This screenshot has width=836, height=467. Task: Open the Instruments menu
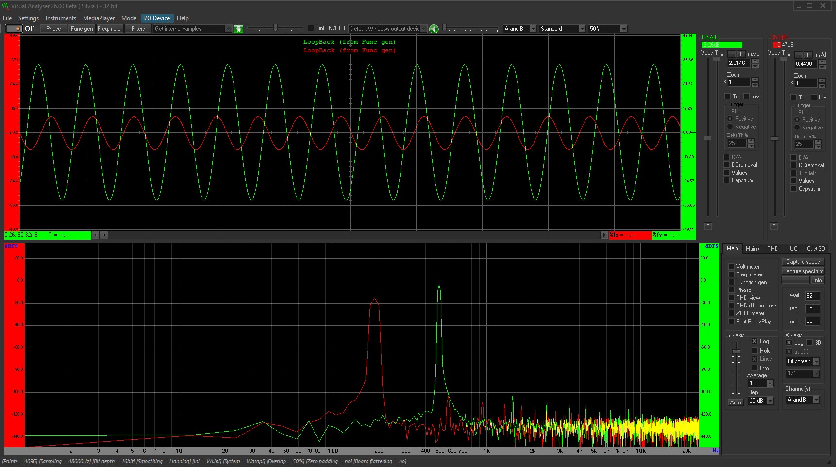coord(61,18)
